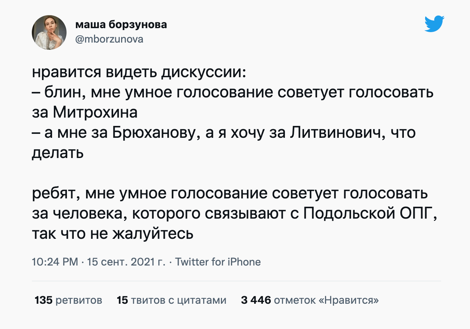Click the date 15 сент. 2021 г.

pos(126,262)
